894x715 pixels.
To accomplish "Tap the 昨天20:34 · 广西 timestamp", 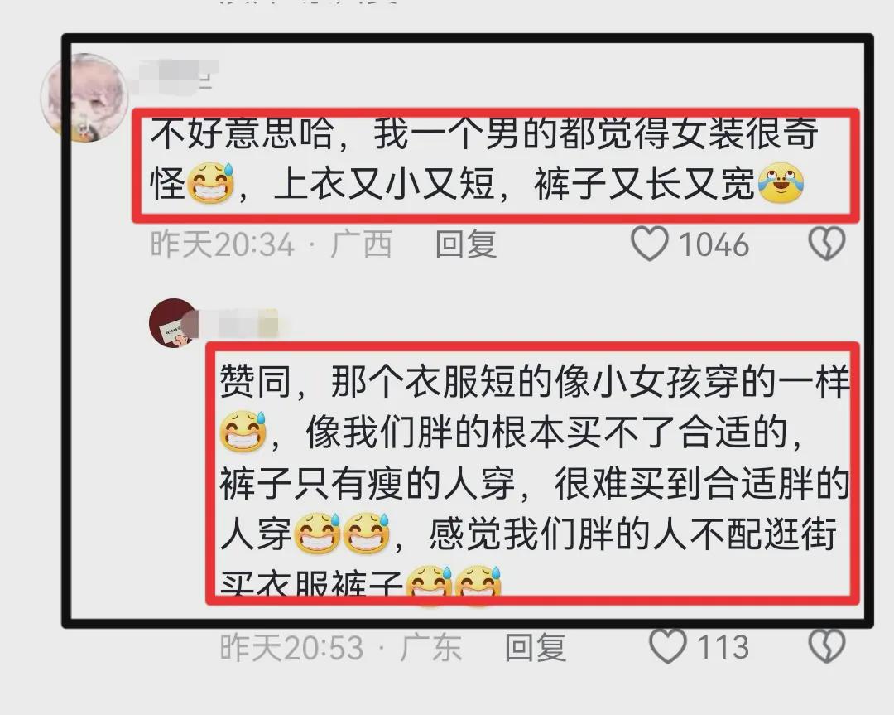I will click(x=272, y=244).
